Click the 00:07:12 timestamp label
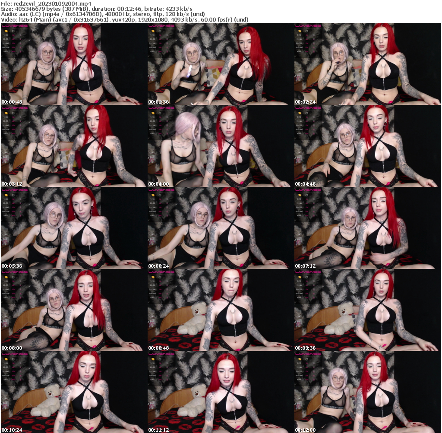Image resolution: width=442 pixels, height=433 pixels. pos(306,265)
